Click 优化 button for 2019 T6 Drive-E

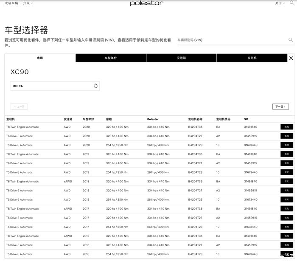286,163
